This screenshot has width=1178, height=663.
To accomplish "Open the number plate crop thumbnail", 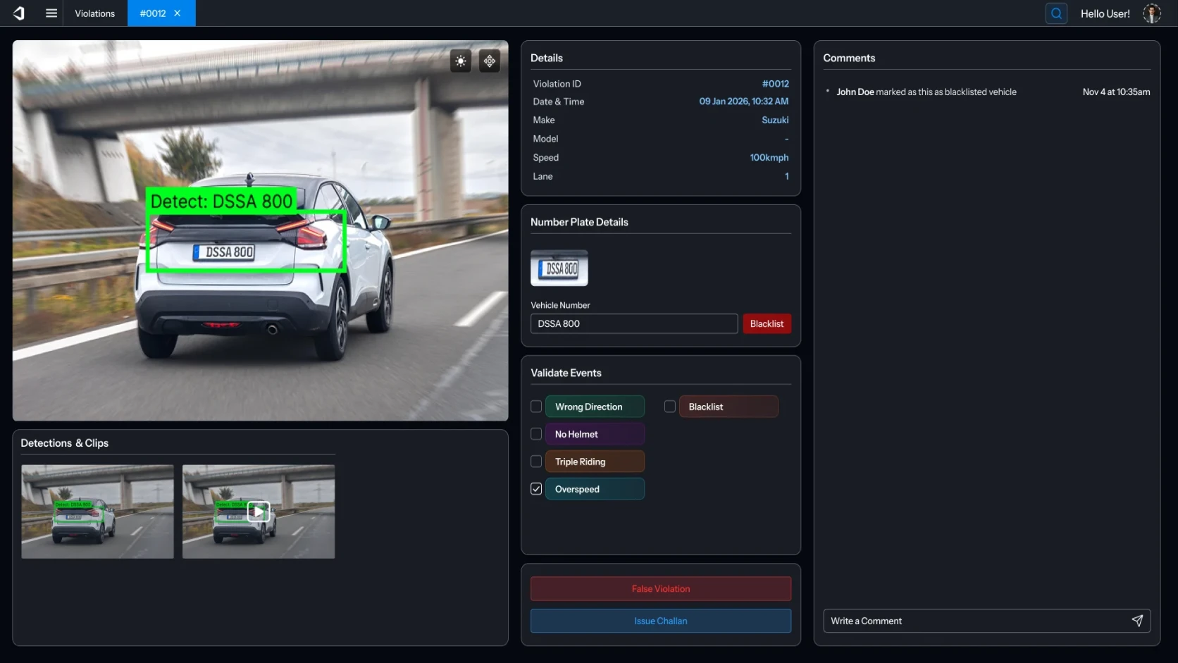I will click(x=559, y=268).
